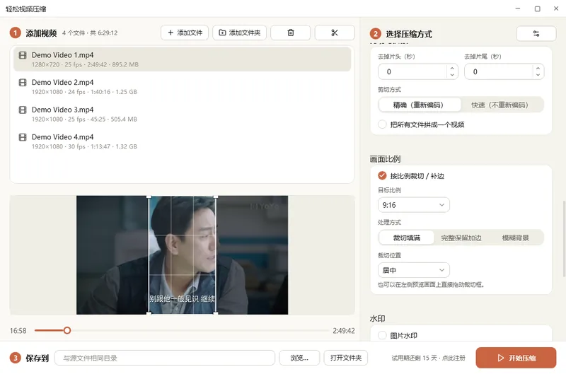
Task: Click the 4 个文件 · 共 6:29:12 summary
Action: (90, 33)
